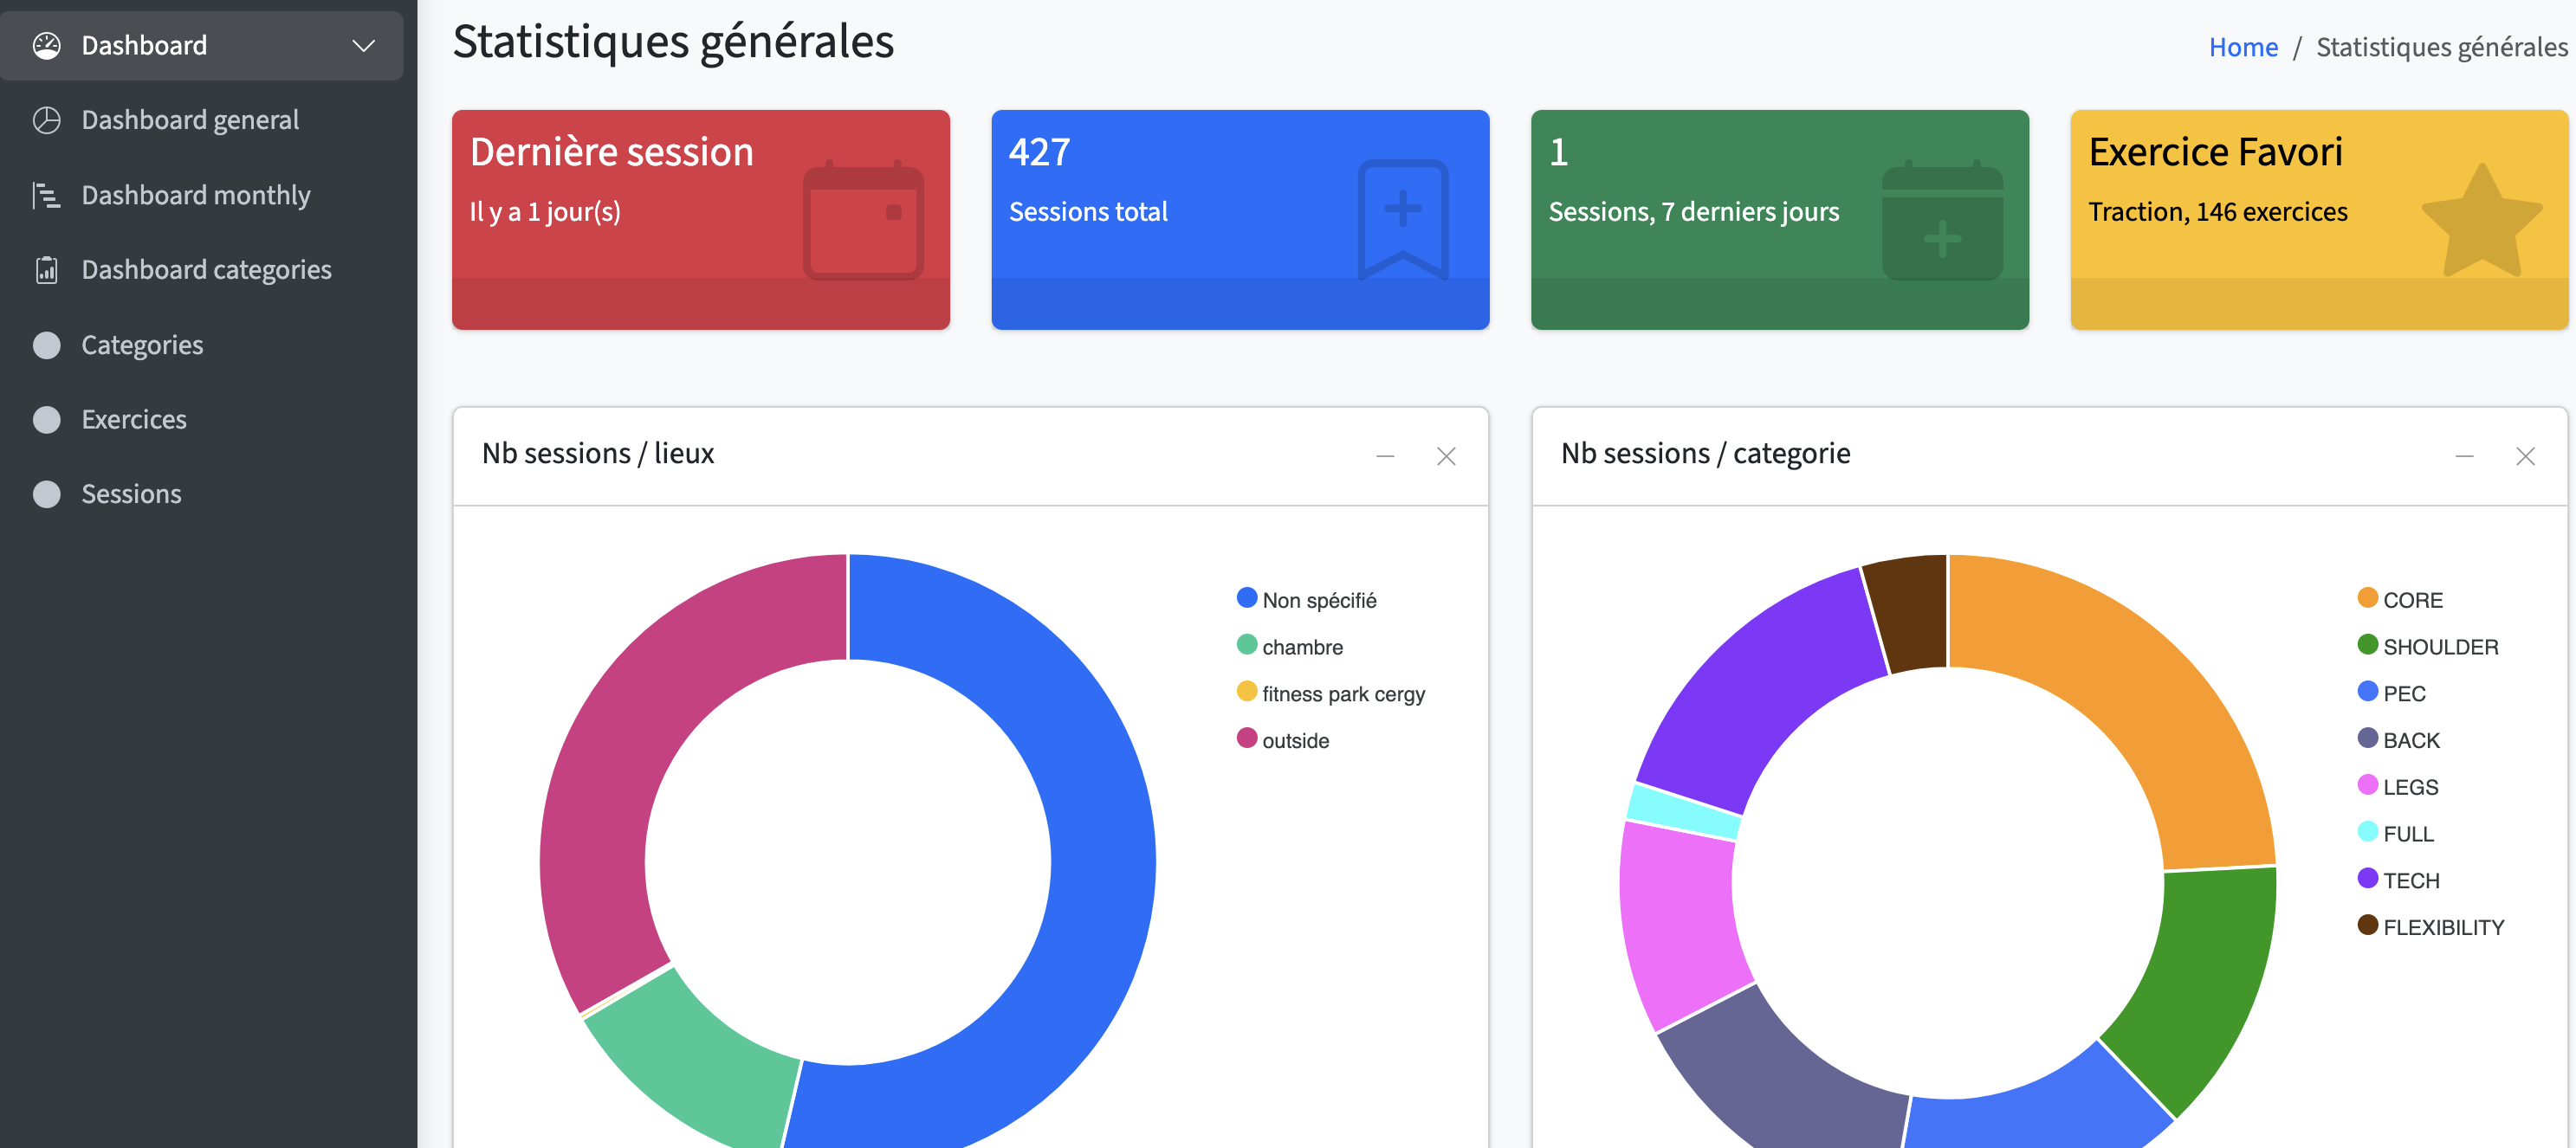Click the calendar icon on Dernière session card
Viewport: 2576px width, 1148px height.
[x=863, y=221]
